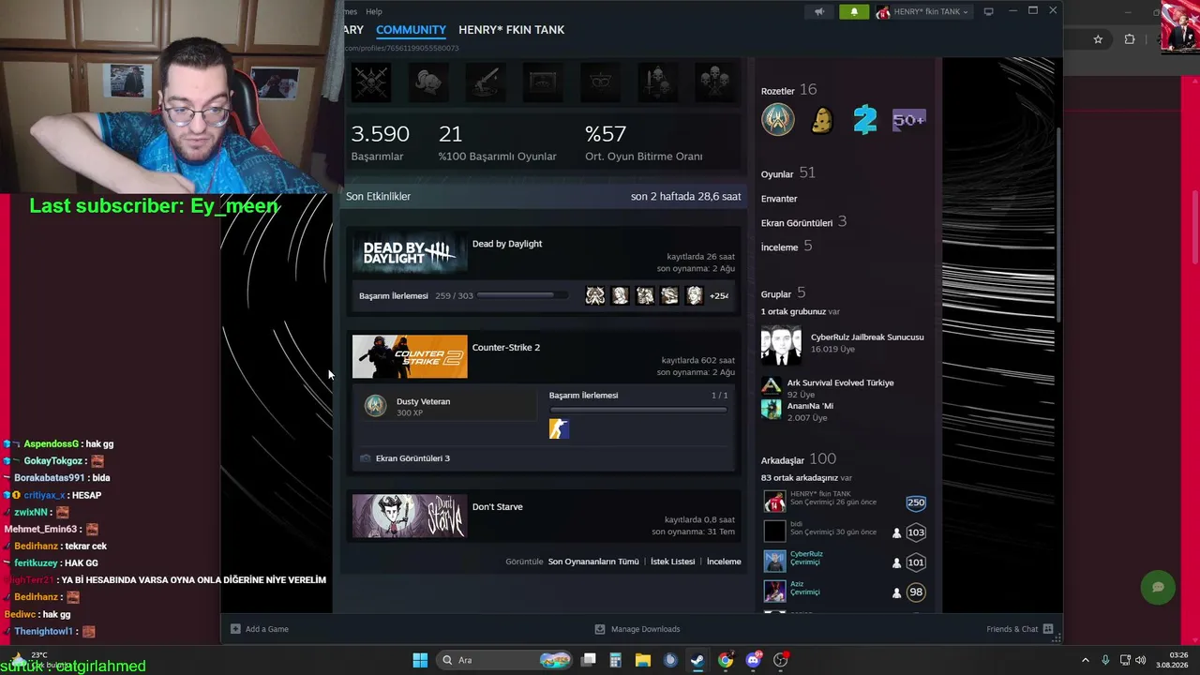Screen dimensions: 1200x675
Task: Open the sword and skulls achievement icon
Action: click(x=657, y=82)
